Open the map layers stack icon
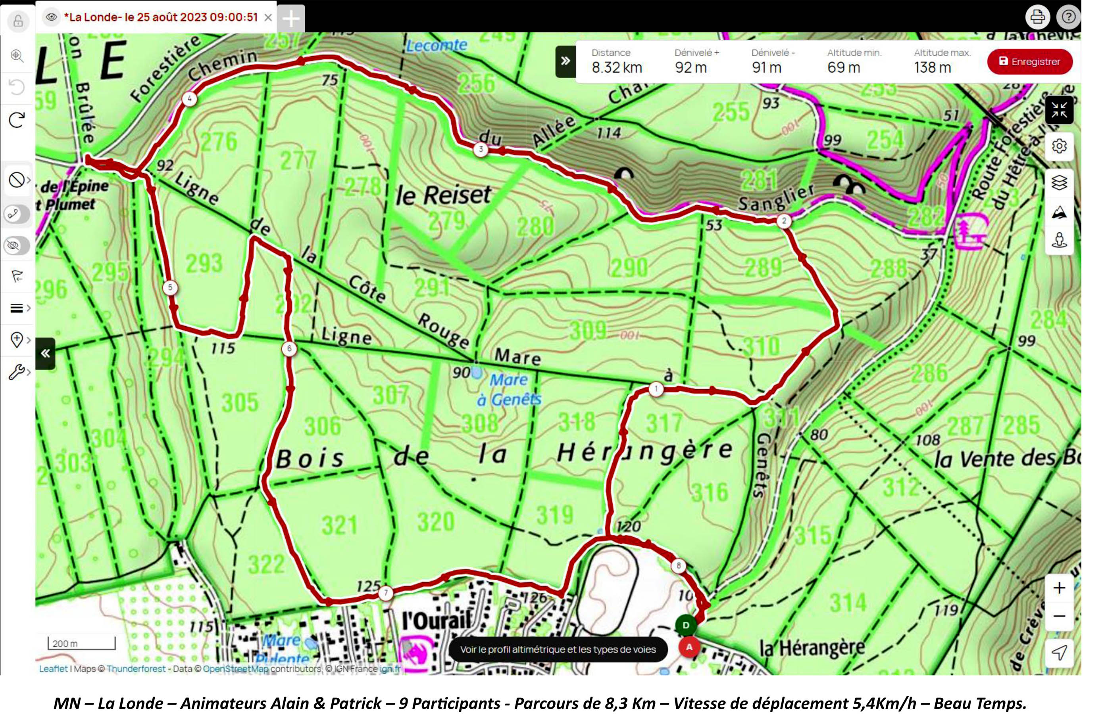This screenshot has height=718, width=1104. coord(1059,182)
